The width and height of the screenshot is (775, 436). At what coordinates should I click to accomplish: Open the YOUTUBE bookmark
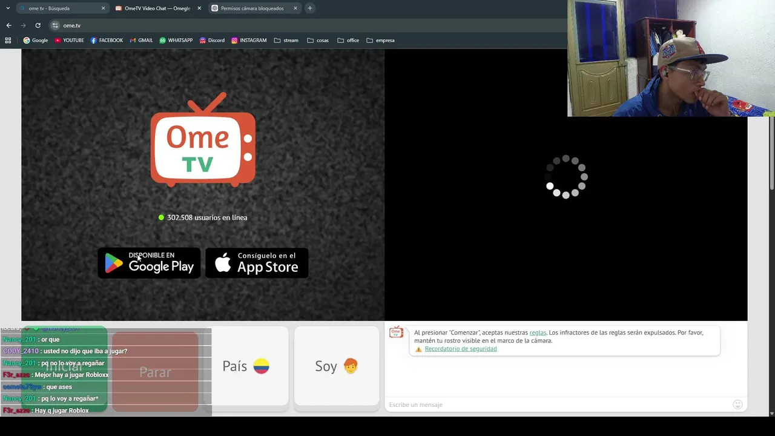69,41
